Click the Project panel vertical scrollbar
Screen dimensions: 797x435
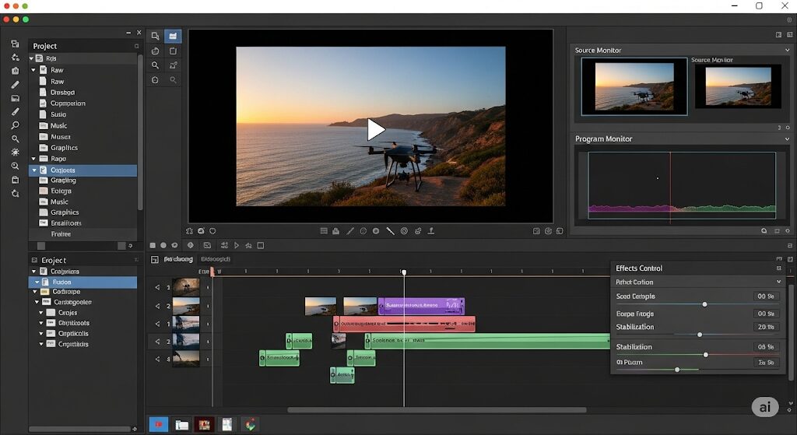tap(140, 132)
